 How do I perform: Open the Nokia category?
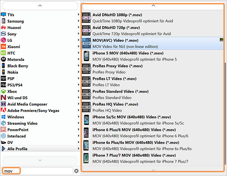pyautogui.click(x=40, y=72)
